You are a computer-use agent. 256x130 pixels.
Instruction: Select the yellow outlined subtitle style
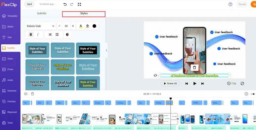pos(63,67)
